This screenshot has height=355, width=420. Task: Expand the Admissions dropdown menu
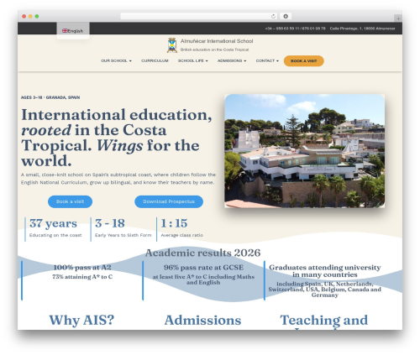coord(232,60)
